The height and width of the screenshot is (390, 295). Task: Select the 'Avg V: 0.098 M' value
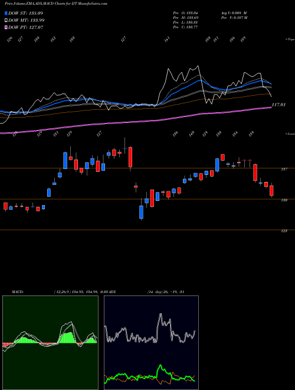pyautogui.click(x=234, y=13)
